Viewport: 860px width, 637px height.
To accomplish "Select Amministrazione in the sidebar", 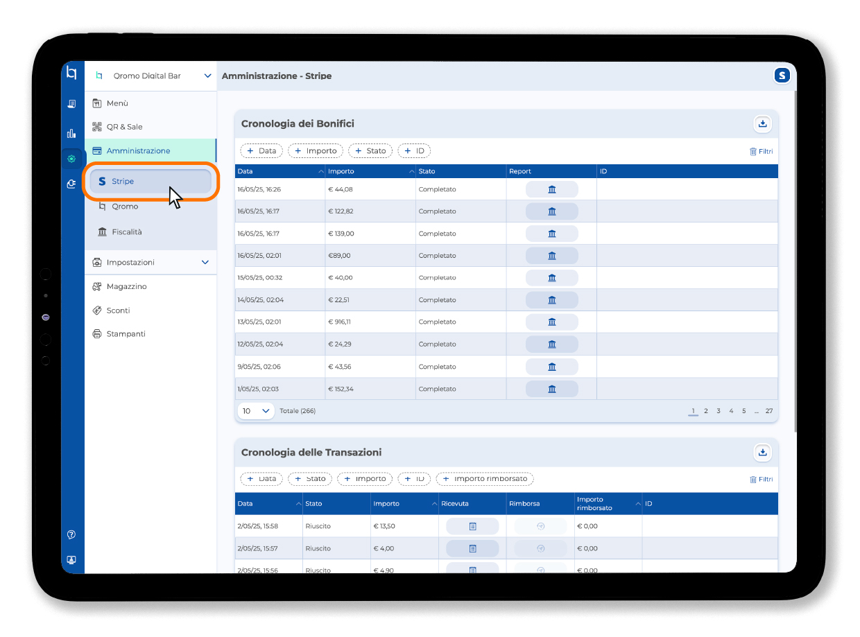I will pos(150,150).
